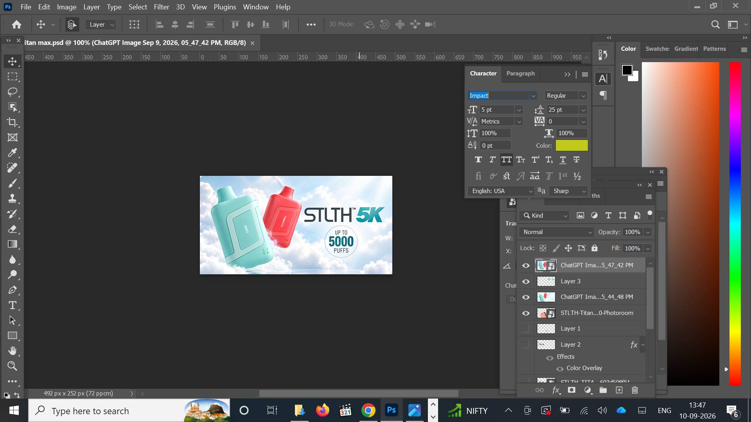Screen dimensions: 751x422
Task: Select the Clone Stamp tool
Action: pos(13,198)
